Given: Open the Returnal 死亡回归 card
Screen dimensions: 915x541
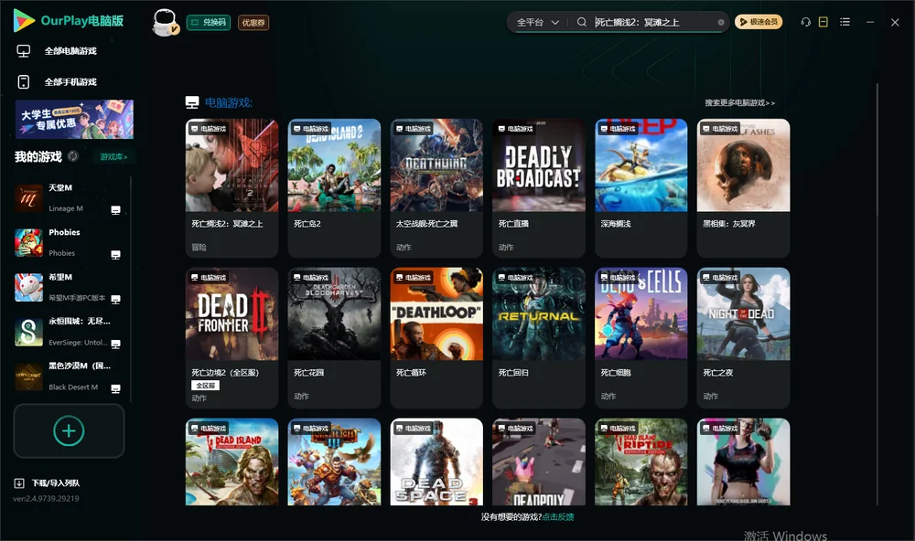Looking at the screenshot, I should coord(539,337).
